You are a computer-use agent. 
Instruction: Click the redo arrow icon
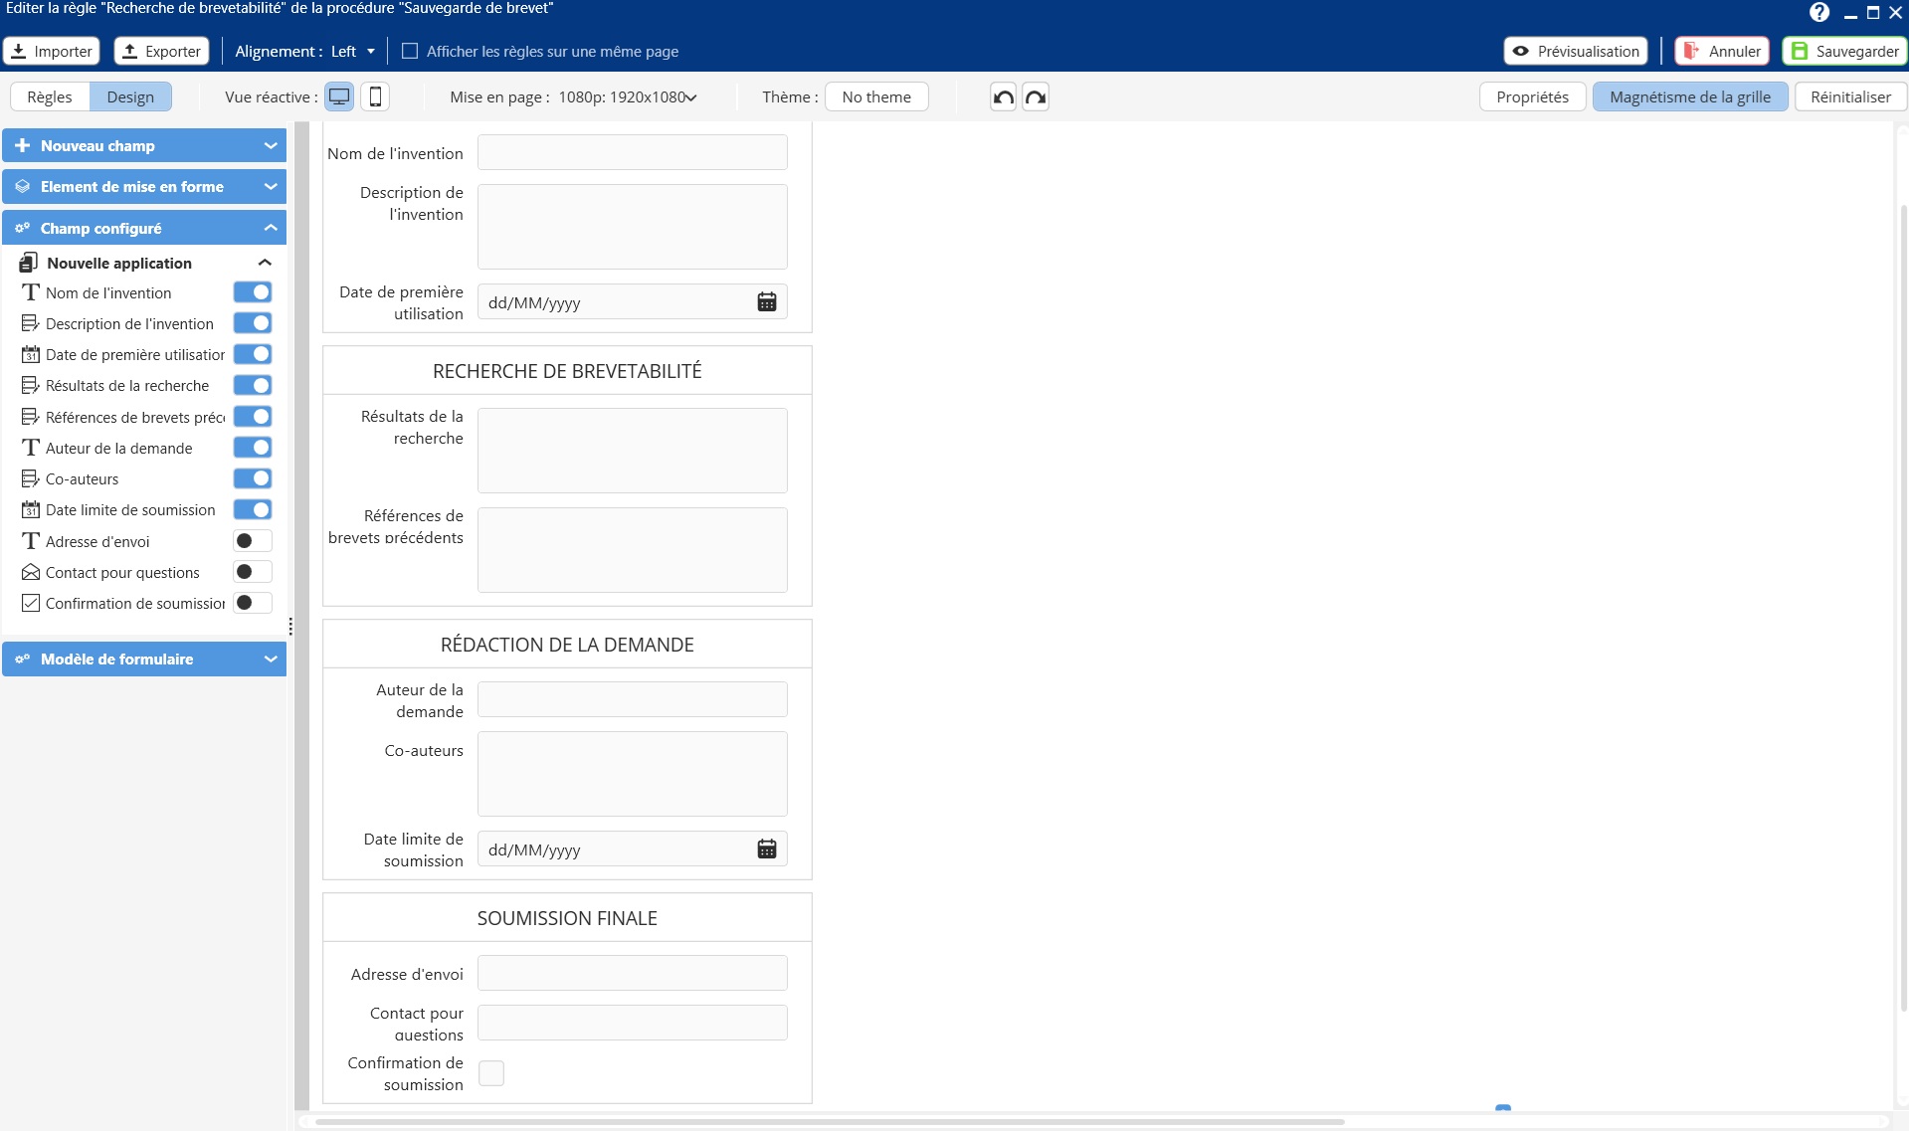[x=1036, y=96]
